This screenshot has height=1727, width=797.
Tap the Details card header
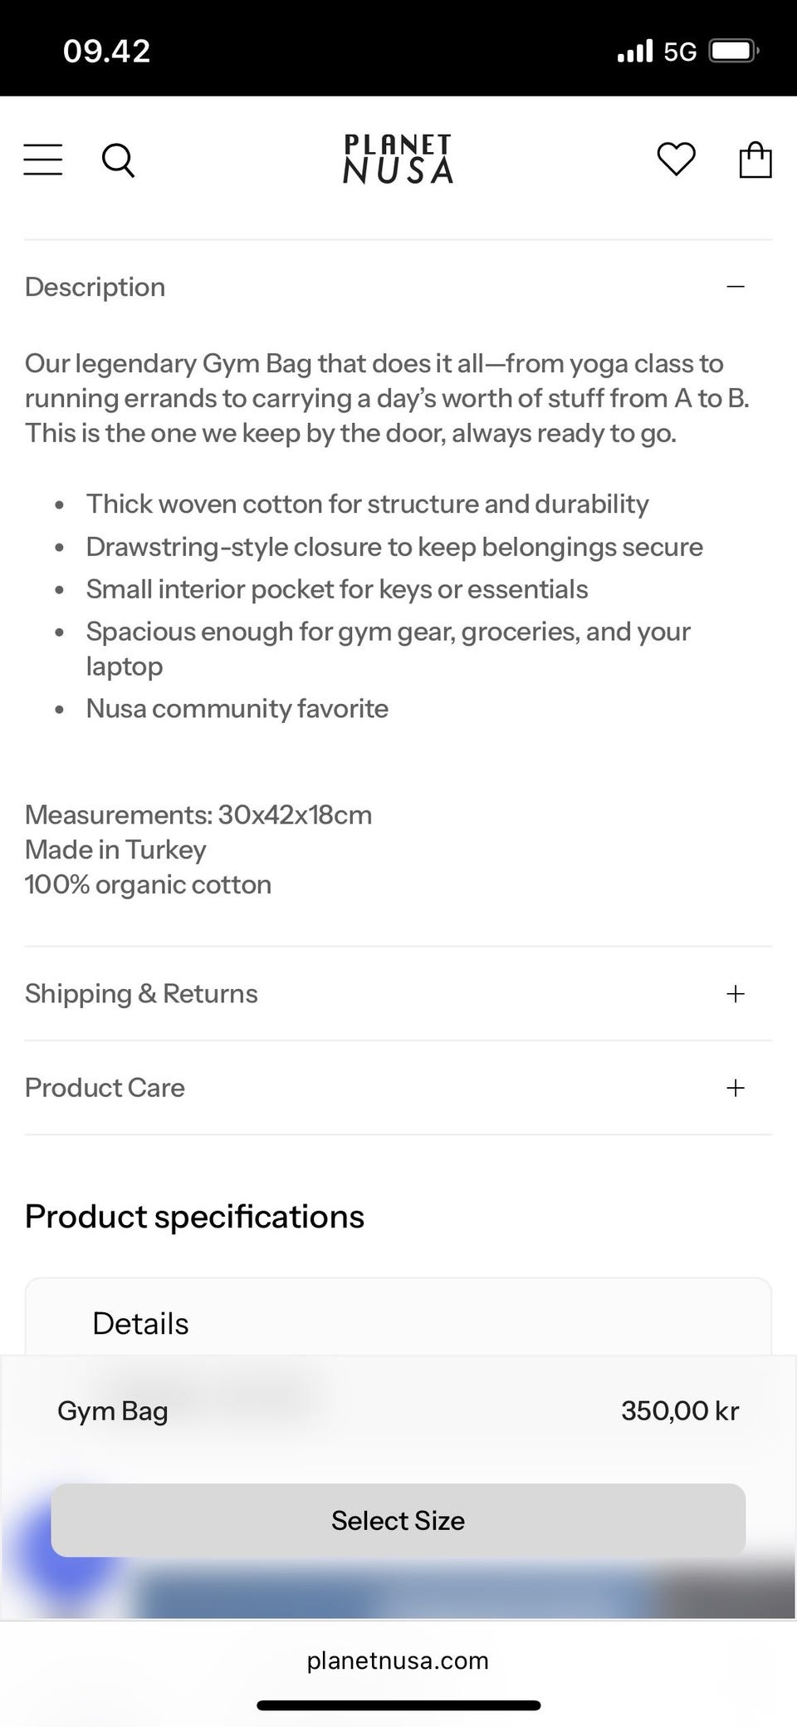[x=140, y=1323]
